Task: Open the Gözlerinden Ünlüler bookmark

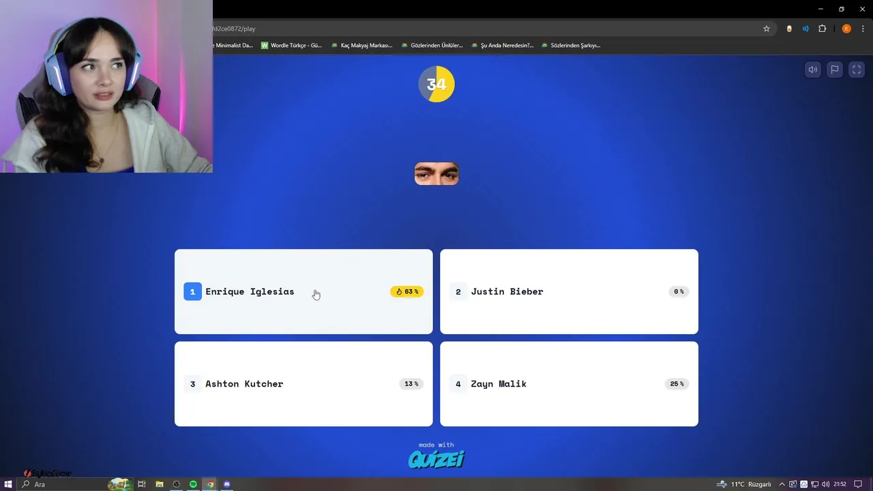Action: 432,45
